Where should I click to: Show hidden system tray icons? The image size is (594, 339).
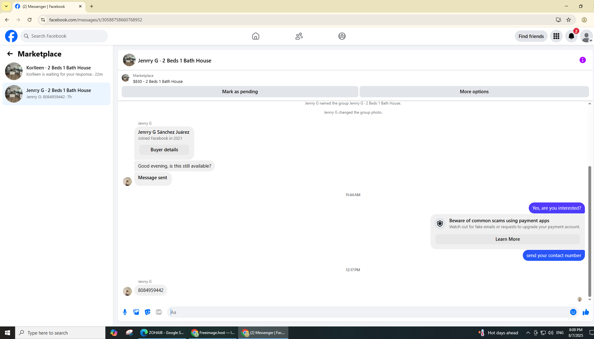[528, 333]
